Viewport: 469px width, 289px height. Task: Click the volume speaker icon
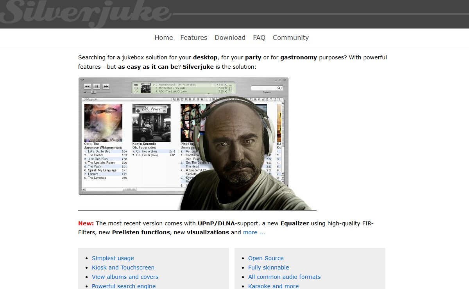(x=85, y=92)
